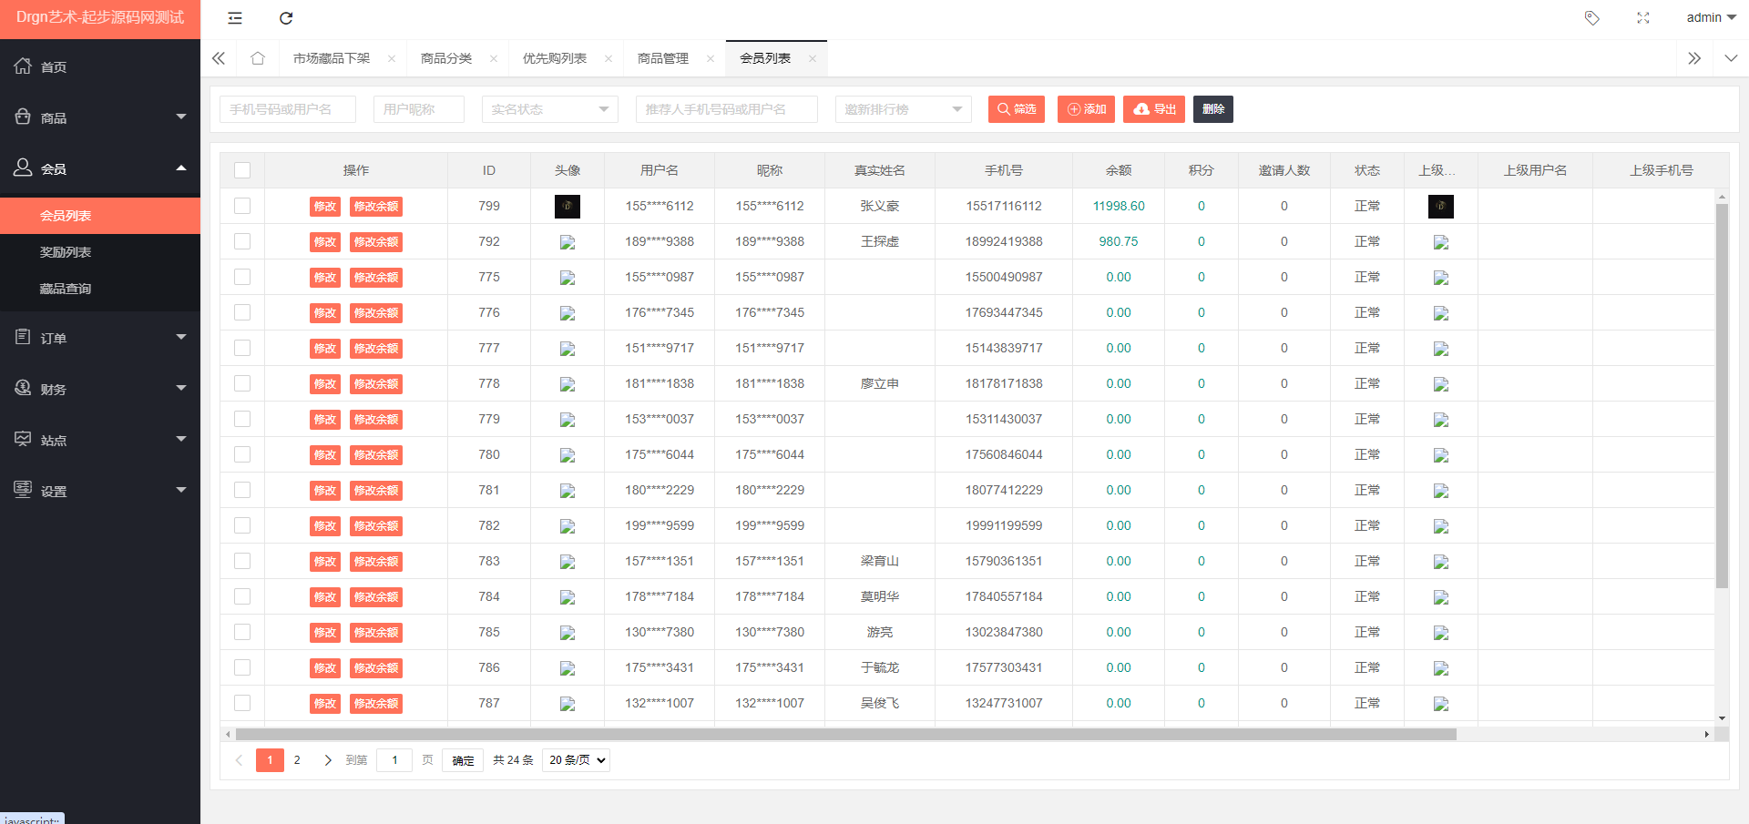This screenshot has width=1749, height=824.
Task: Open the 实名状态 dropdown filter
Action: [549, 109]
